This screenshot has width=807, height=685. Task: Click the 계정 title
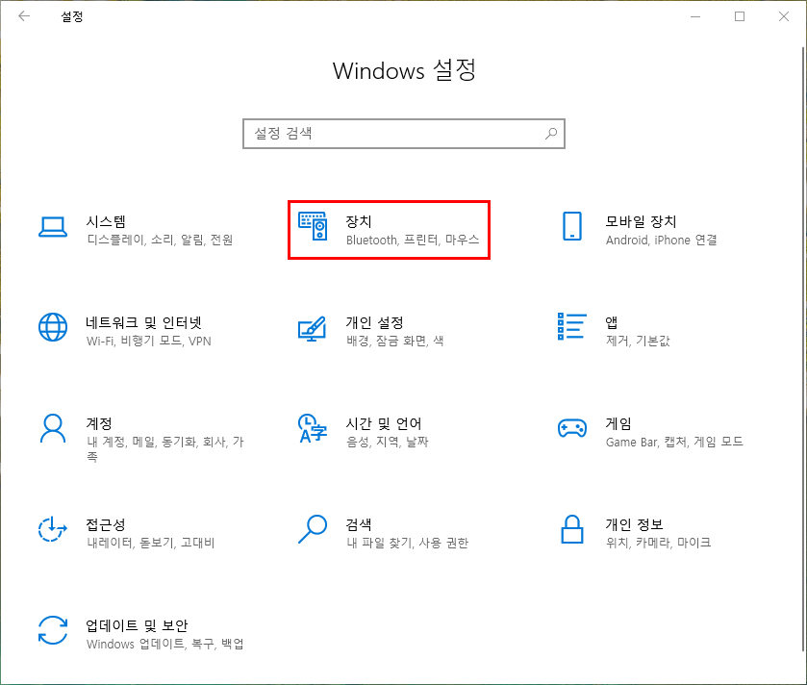[99, 423]
